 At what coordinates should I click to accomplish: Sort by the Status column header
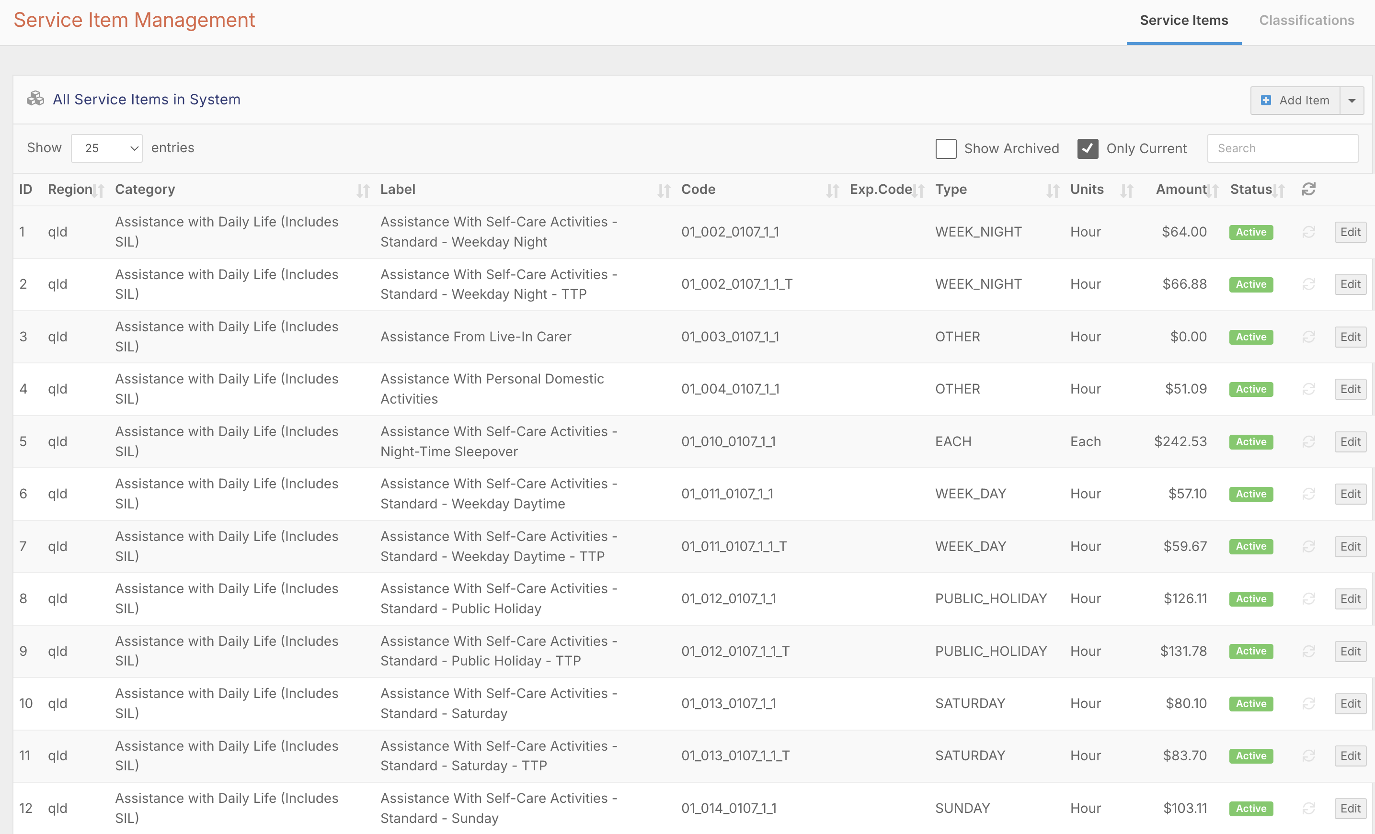tap(1250, 190)
